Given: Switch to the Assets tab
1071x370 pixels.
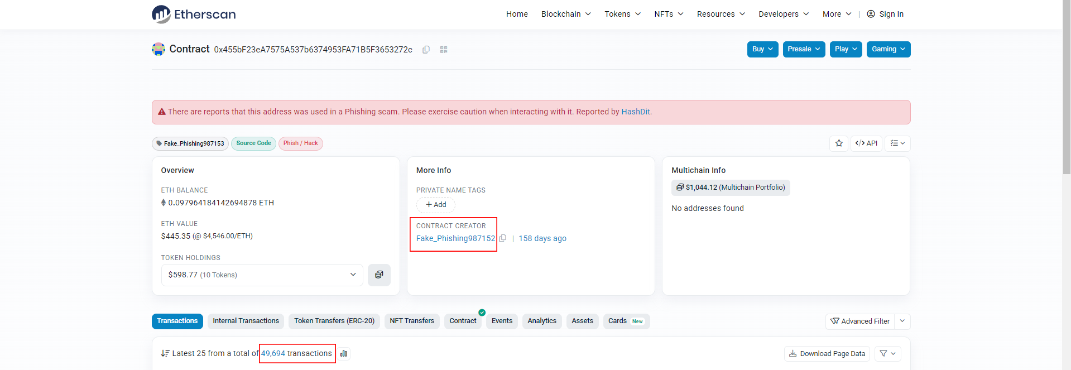Looking at the screenshot, I should (582, 321).
